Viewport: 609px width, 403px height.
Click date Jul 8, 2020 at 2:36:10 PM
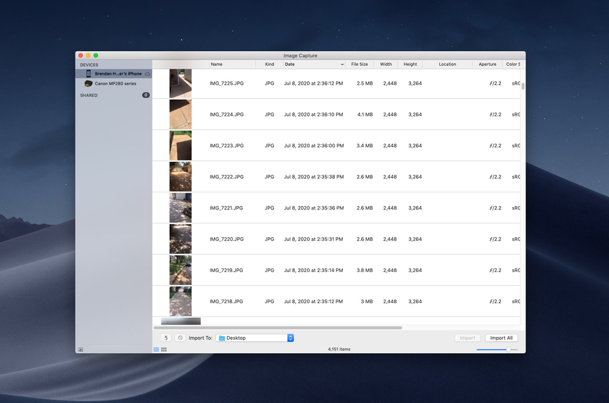coord(314,114)
